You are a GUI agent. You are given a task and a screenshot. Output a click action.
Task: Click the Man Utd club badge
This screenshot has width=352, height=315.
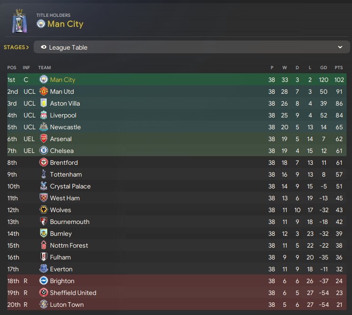click(x=44, y=91)
